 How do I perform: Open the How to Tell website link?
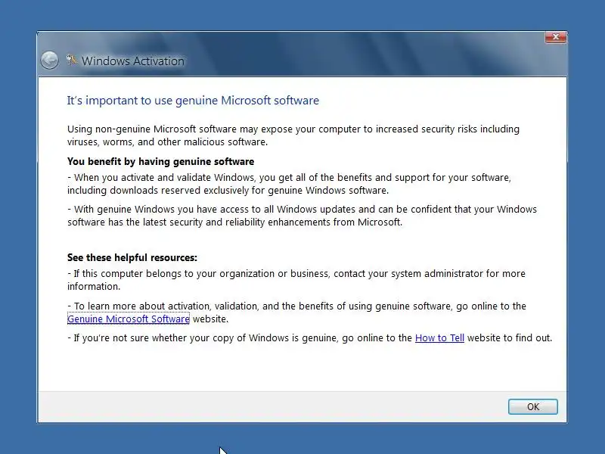pos(439,337)
